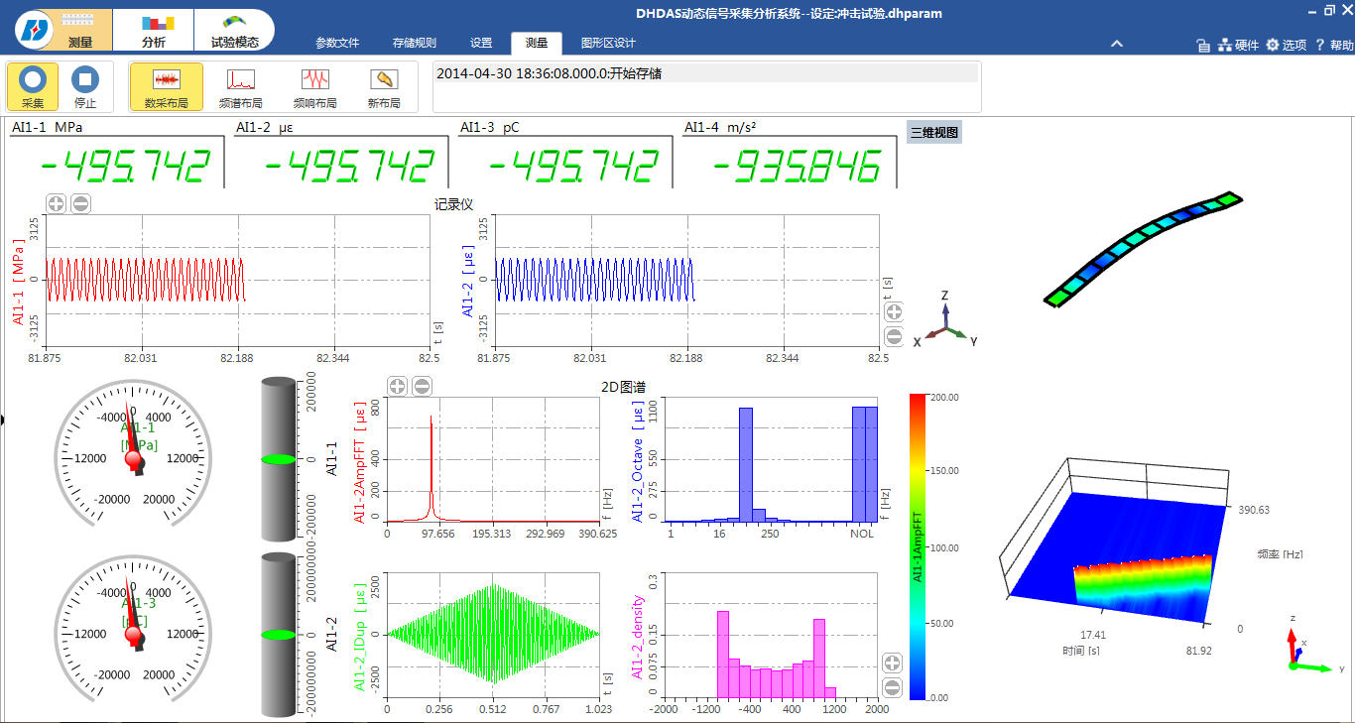The height and width of the screenshot is (723, 1355).
Task: Click the AI1-2AmpFFT spectrum chart
Action: pos(493,459)
